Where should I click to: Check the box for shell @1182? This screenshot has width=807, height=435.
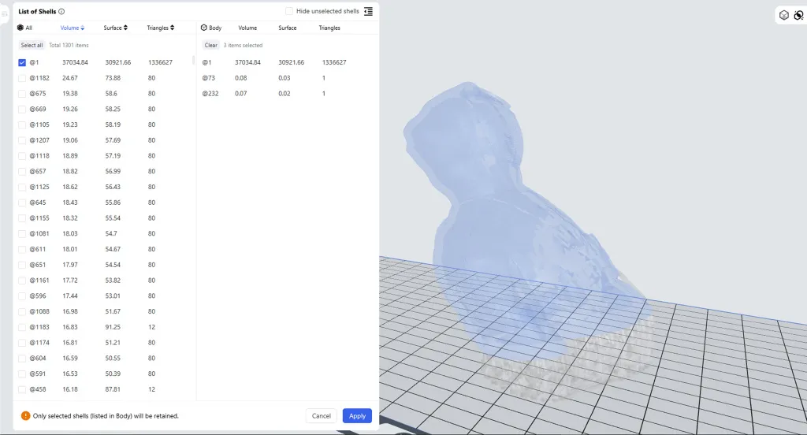click(x=22, y=78)
